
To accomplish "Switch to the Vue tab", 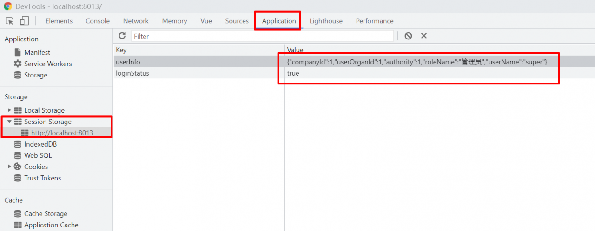I will coord(206,21).
